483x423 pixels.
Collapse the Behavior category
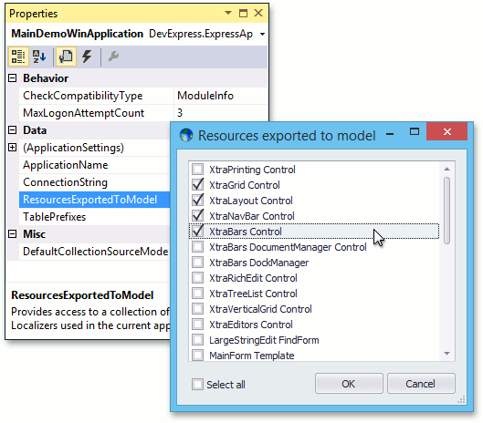tap(12, 78)
